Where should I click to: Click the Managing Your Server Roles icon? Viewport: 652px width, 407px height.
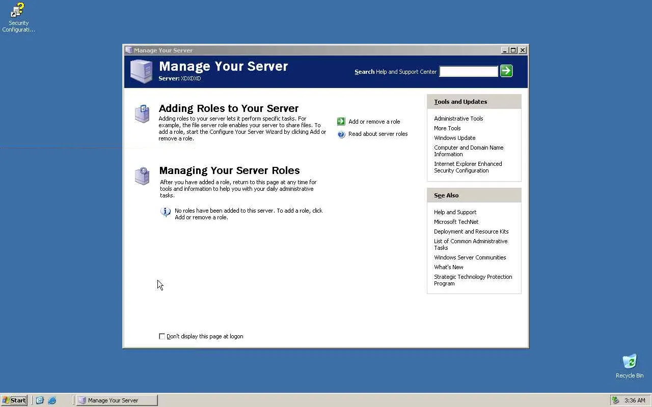click(x=142, y=176)
